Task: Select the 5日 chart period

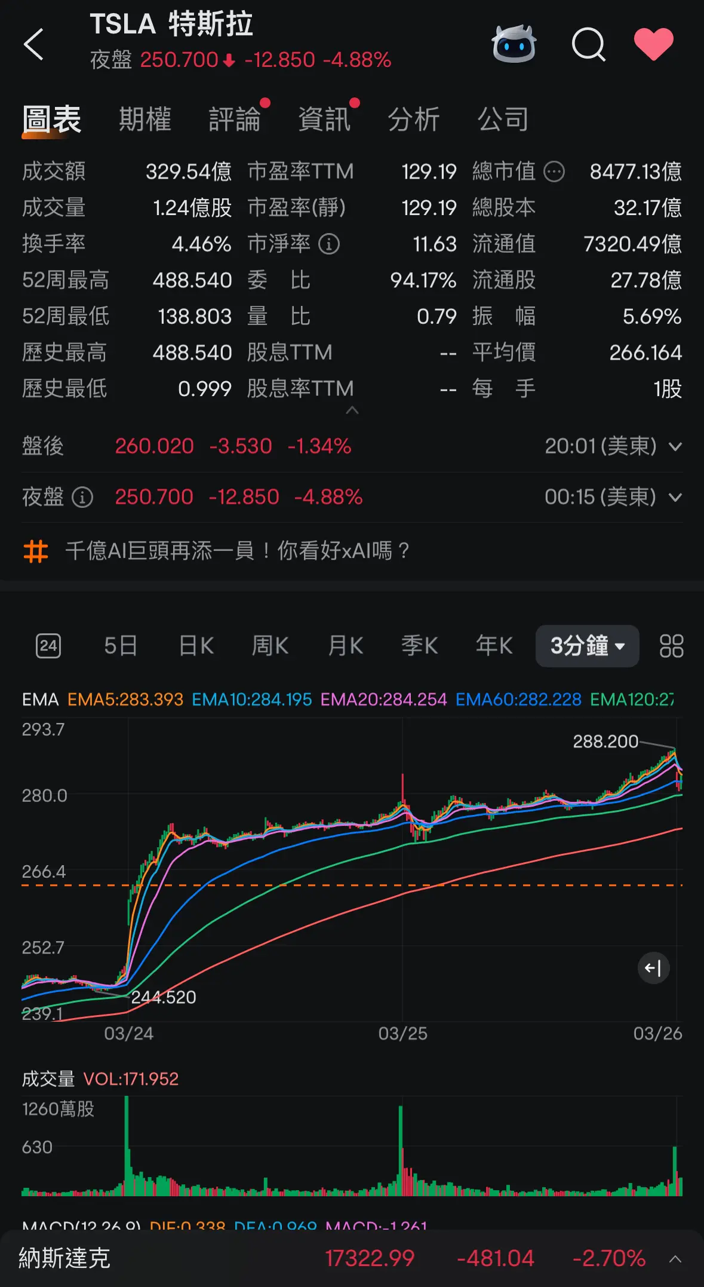Action: tap(121, 646)
